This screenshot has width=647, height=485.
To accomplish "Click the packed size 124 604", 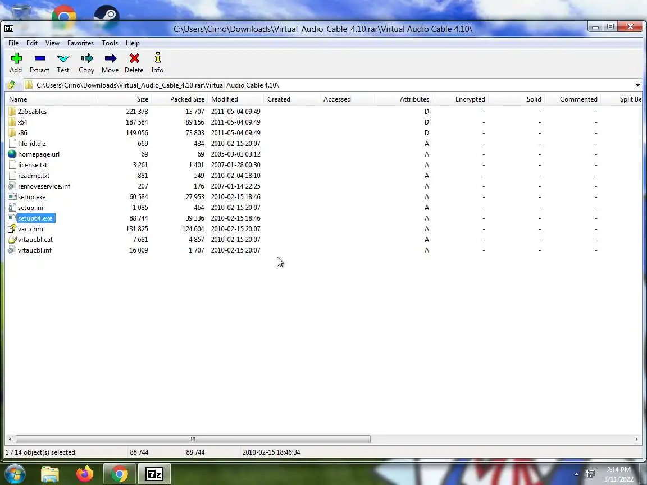I will pos(193,229).
